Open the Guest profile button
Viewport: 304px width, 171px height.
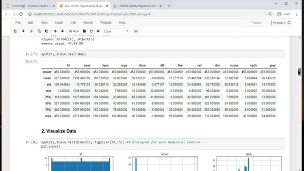tap(284, 14)
